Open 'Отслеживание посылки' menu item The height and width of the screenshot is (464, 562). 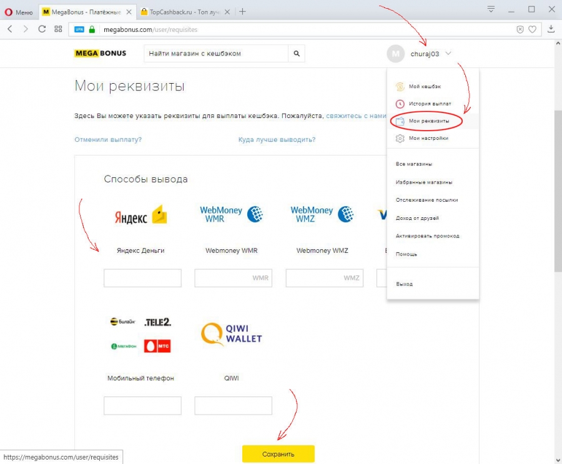coord(426,200)
